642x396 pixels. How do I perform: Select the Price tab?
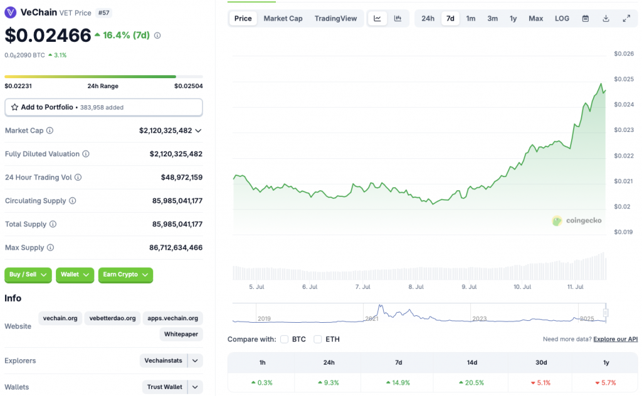(243, 18)
